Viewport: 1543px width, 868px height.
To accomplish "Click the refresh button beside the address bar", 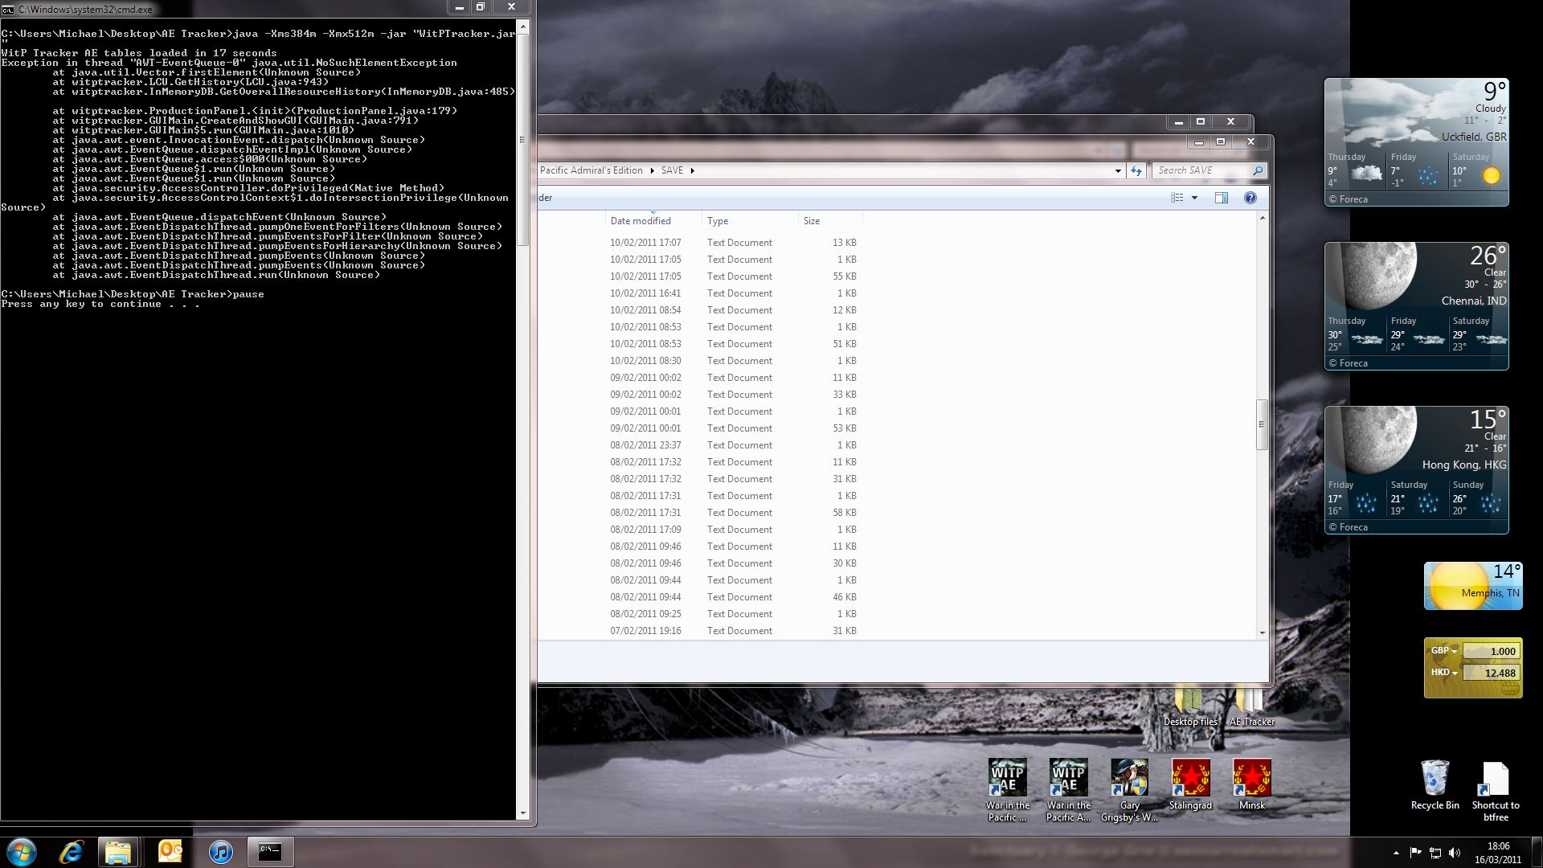I will 1136,170.
